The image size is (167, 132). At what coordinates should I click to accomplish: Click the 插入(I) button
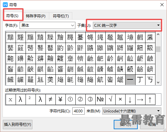(x=126, y=125)
